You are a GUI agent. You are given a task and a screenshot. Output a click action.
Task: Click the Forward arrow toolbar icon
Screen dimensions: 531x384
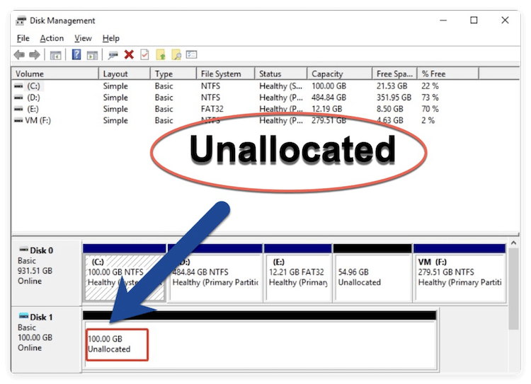tap(35, 54)
